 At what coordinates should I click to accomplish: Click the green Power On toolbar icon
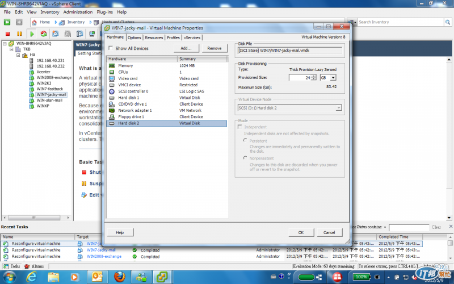[32, 34]
